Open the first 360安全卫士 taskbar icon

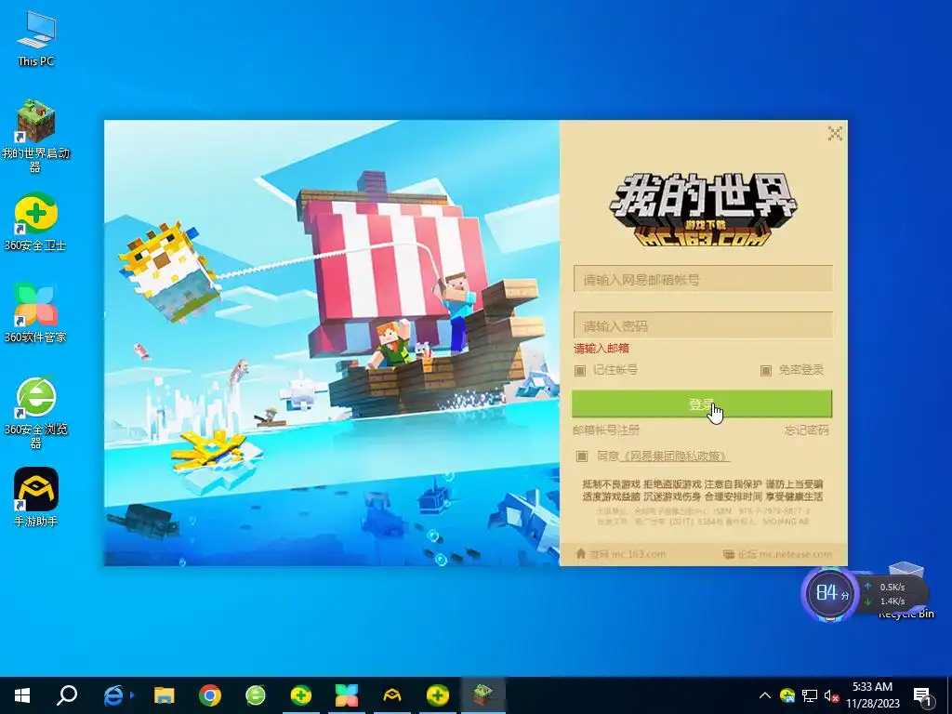click(300, 695)
